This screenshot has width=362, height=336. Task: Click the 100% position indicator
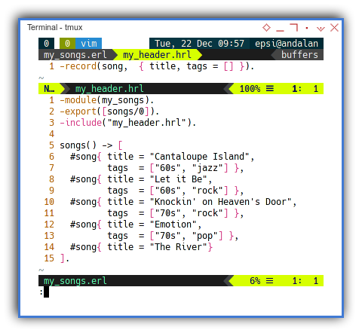pos(250,89)
